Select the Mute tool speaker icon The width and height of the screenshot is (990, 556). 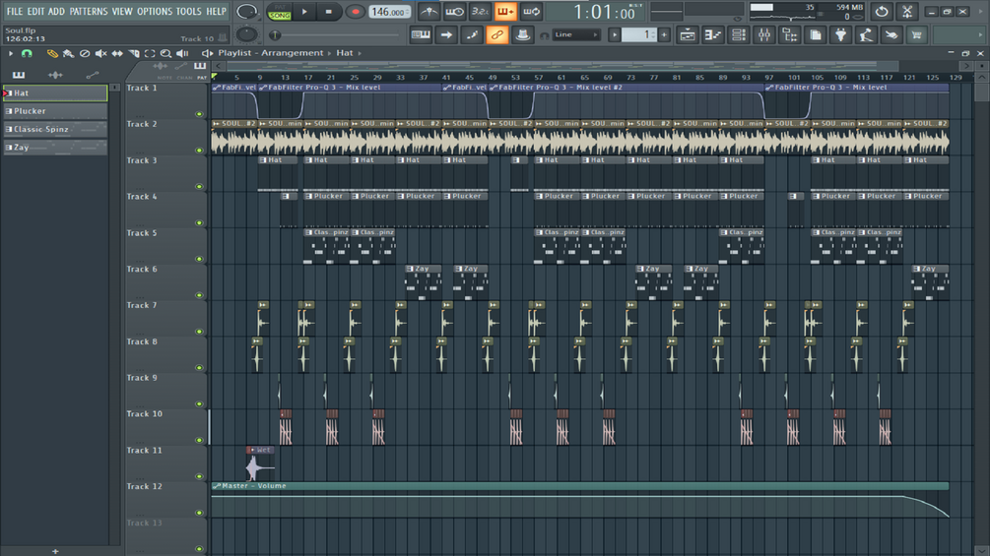pyautogui.click(x=101, y=53)
